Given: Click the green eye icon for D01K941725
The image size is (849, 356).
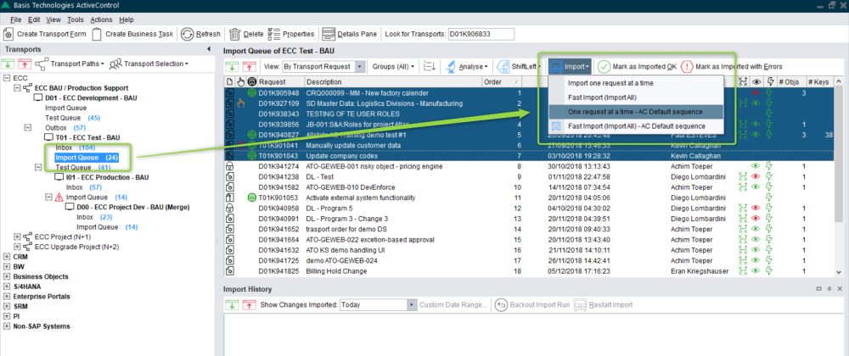Looking at the screenshot, I should [x=756, y=260].
